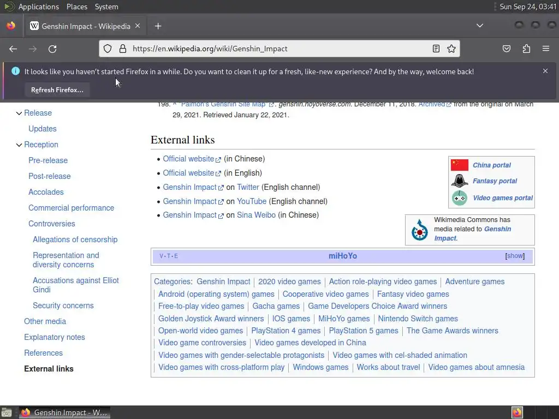
Task: Click the padlock site security icon
Action: click(123, 49)
